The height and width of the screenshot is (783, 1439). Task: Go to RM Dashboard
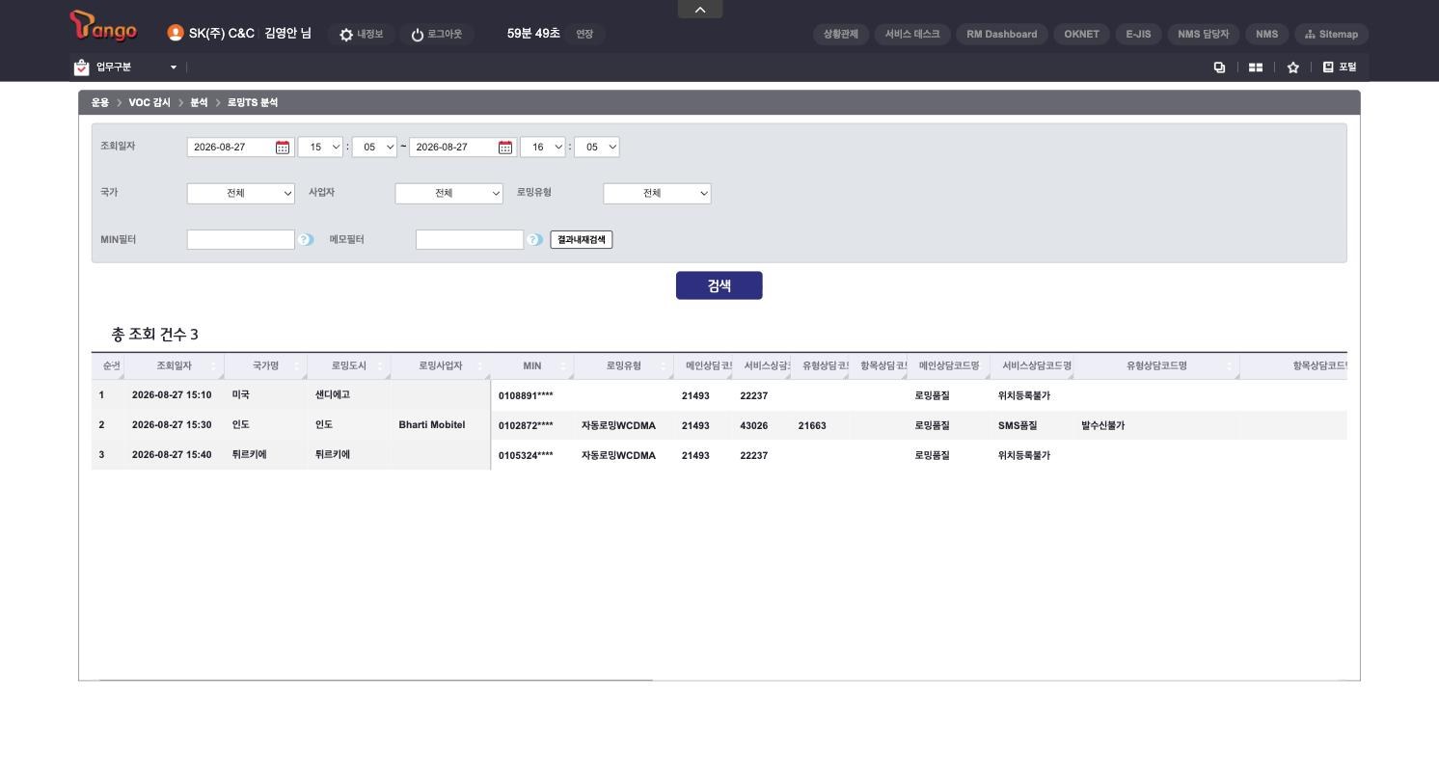click(x=1002, y=34)
